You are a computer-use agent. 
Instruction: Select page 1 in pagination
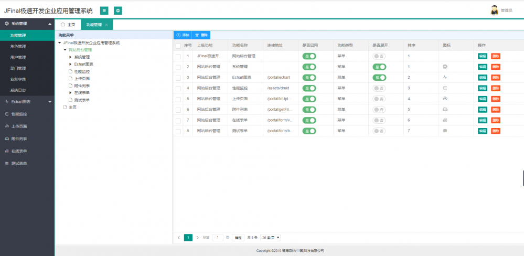click(188, 238)
